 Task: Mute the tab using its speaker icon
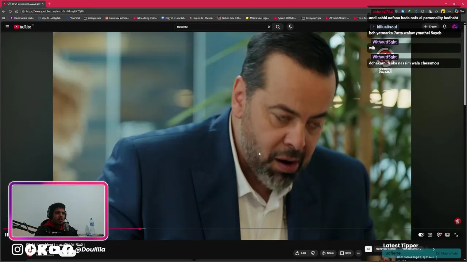[x=9, y=4]
